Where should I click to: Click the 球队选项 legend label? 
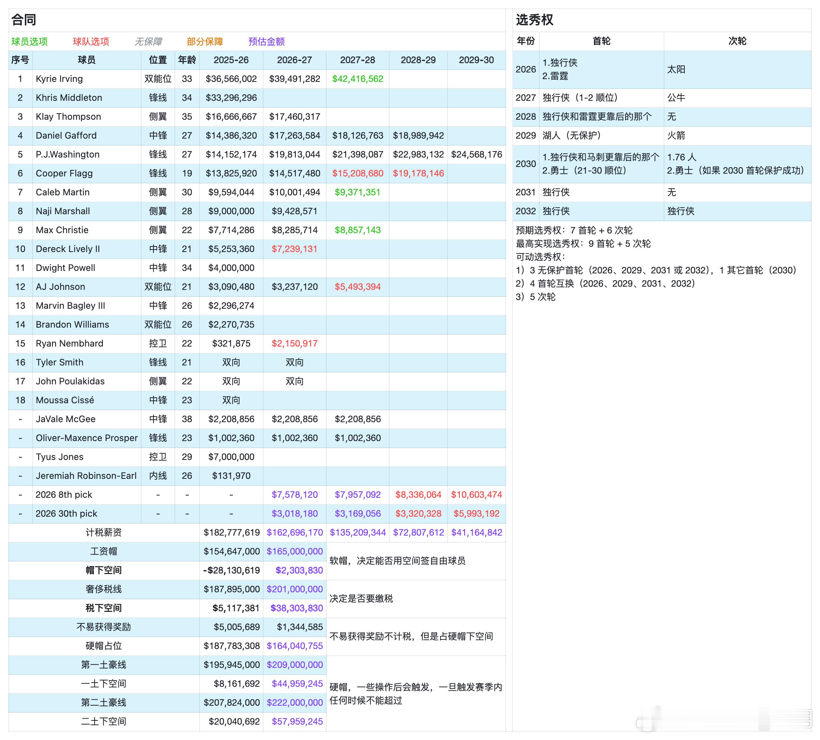click(91, 41)
